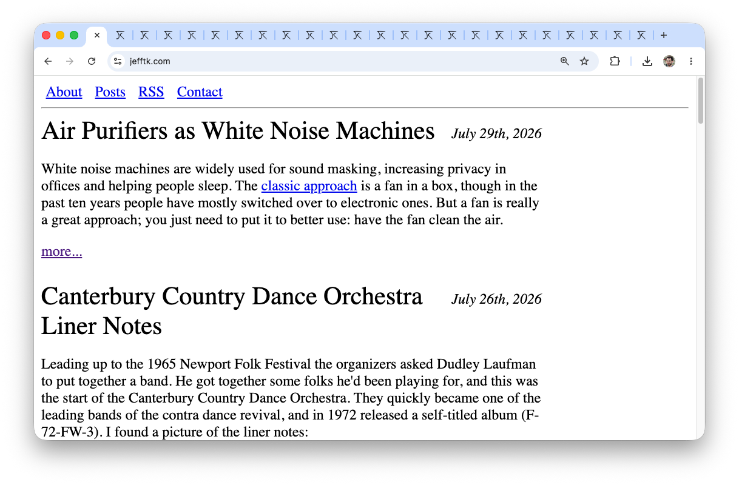The image size is (739, 485).
Task: Go back using the browser back arrow
Action: click(x=49, y=61)
